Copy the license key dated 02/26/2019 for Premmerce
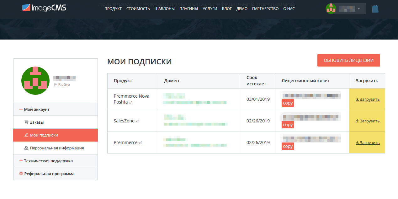This screenshot has height=199, width=398. pyautogui.click(x=288, y=146)
